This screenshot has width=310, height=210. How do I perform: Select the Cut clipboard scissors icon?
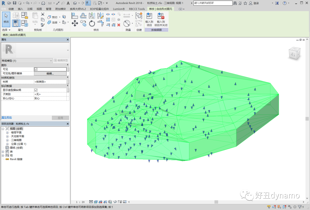tap(42, 14)
